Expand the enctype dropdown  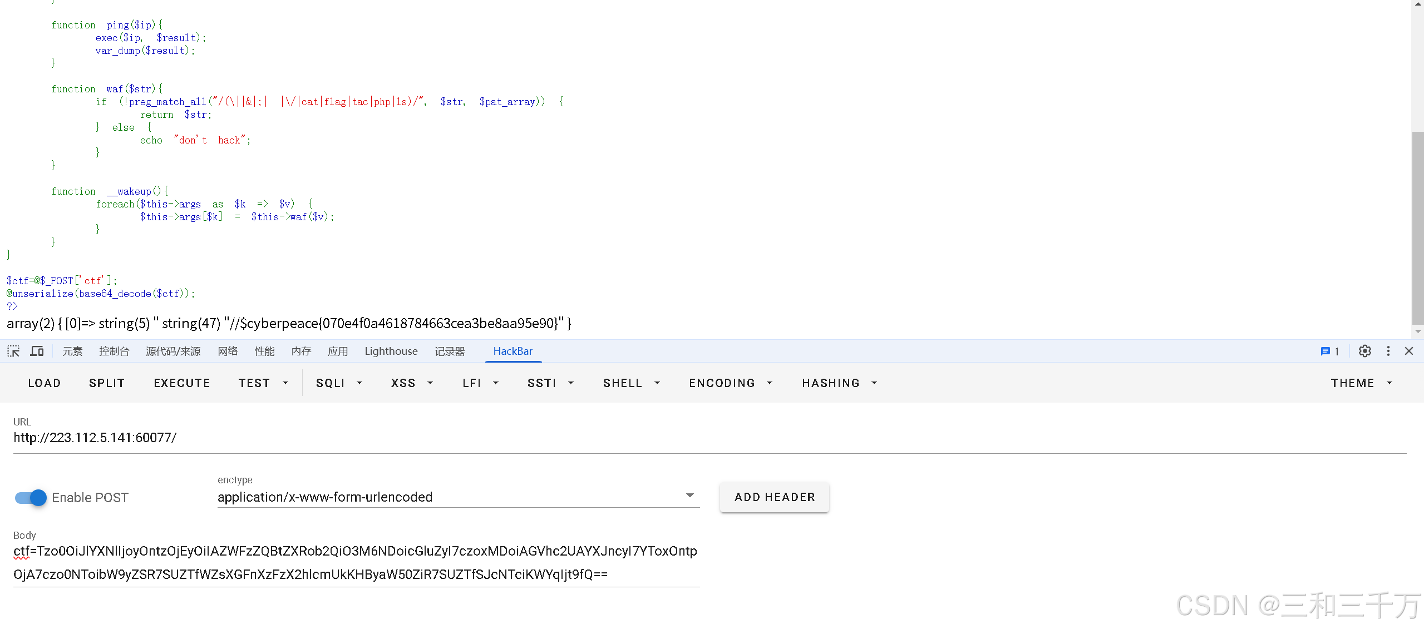click(x=689, y=496)
